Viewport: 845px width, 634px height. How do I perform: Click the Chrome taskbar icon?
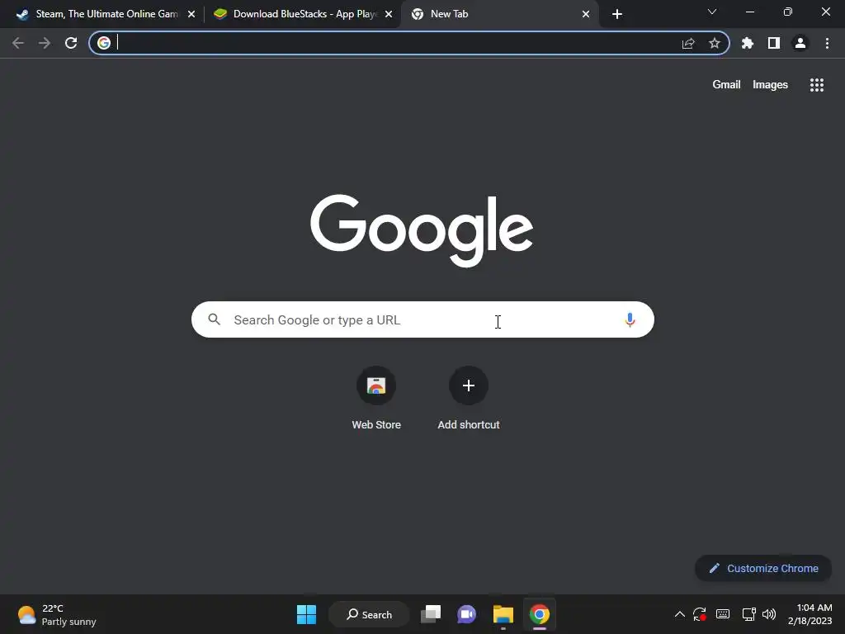tap(540, 614)
